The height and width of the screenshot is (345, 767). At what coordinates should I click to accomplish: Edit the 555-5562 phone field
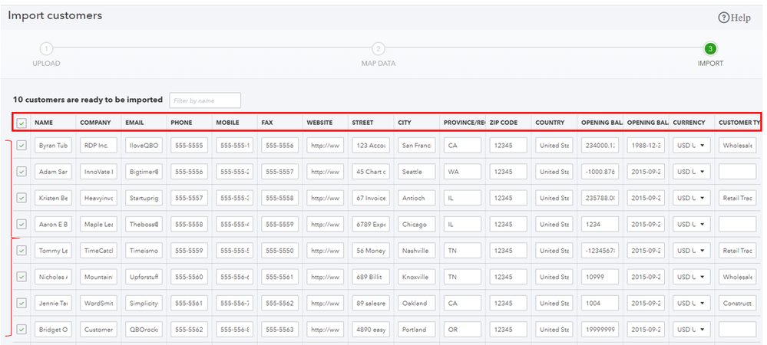pyautogui.click(x=190, y=330)
